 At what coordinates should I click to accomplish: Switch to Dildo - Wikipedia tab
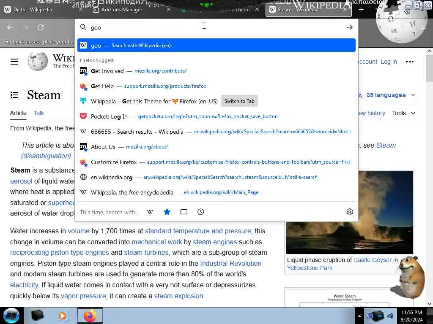(x=33, y=10)
